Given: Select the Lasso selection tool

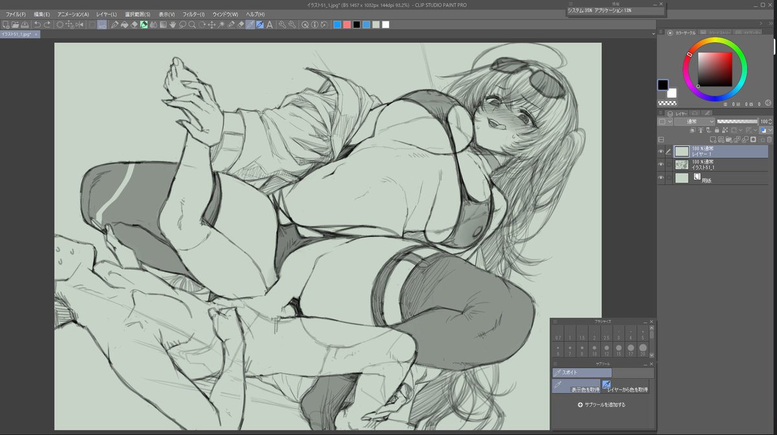Looking at the screenshot, I should point(182,25).
